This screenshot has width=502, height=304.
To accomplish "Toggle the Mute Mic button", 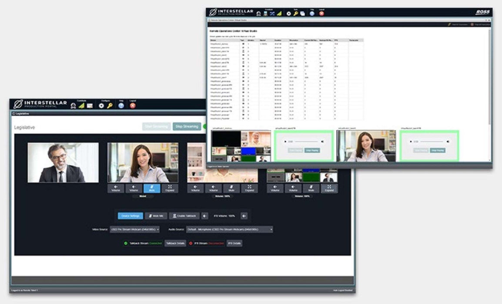I will [156, 216].
